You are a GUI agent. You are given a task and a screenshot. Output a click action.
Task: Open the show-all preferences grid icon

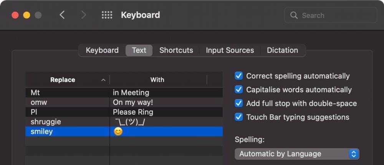tap(107, 15)
